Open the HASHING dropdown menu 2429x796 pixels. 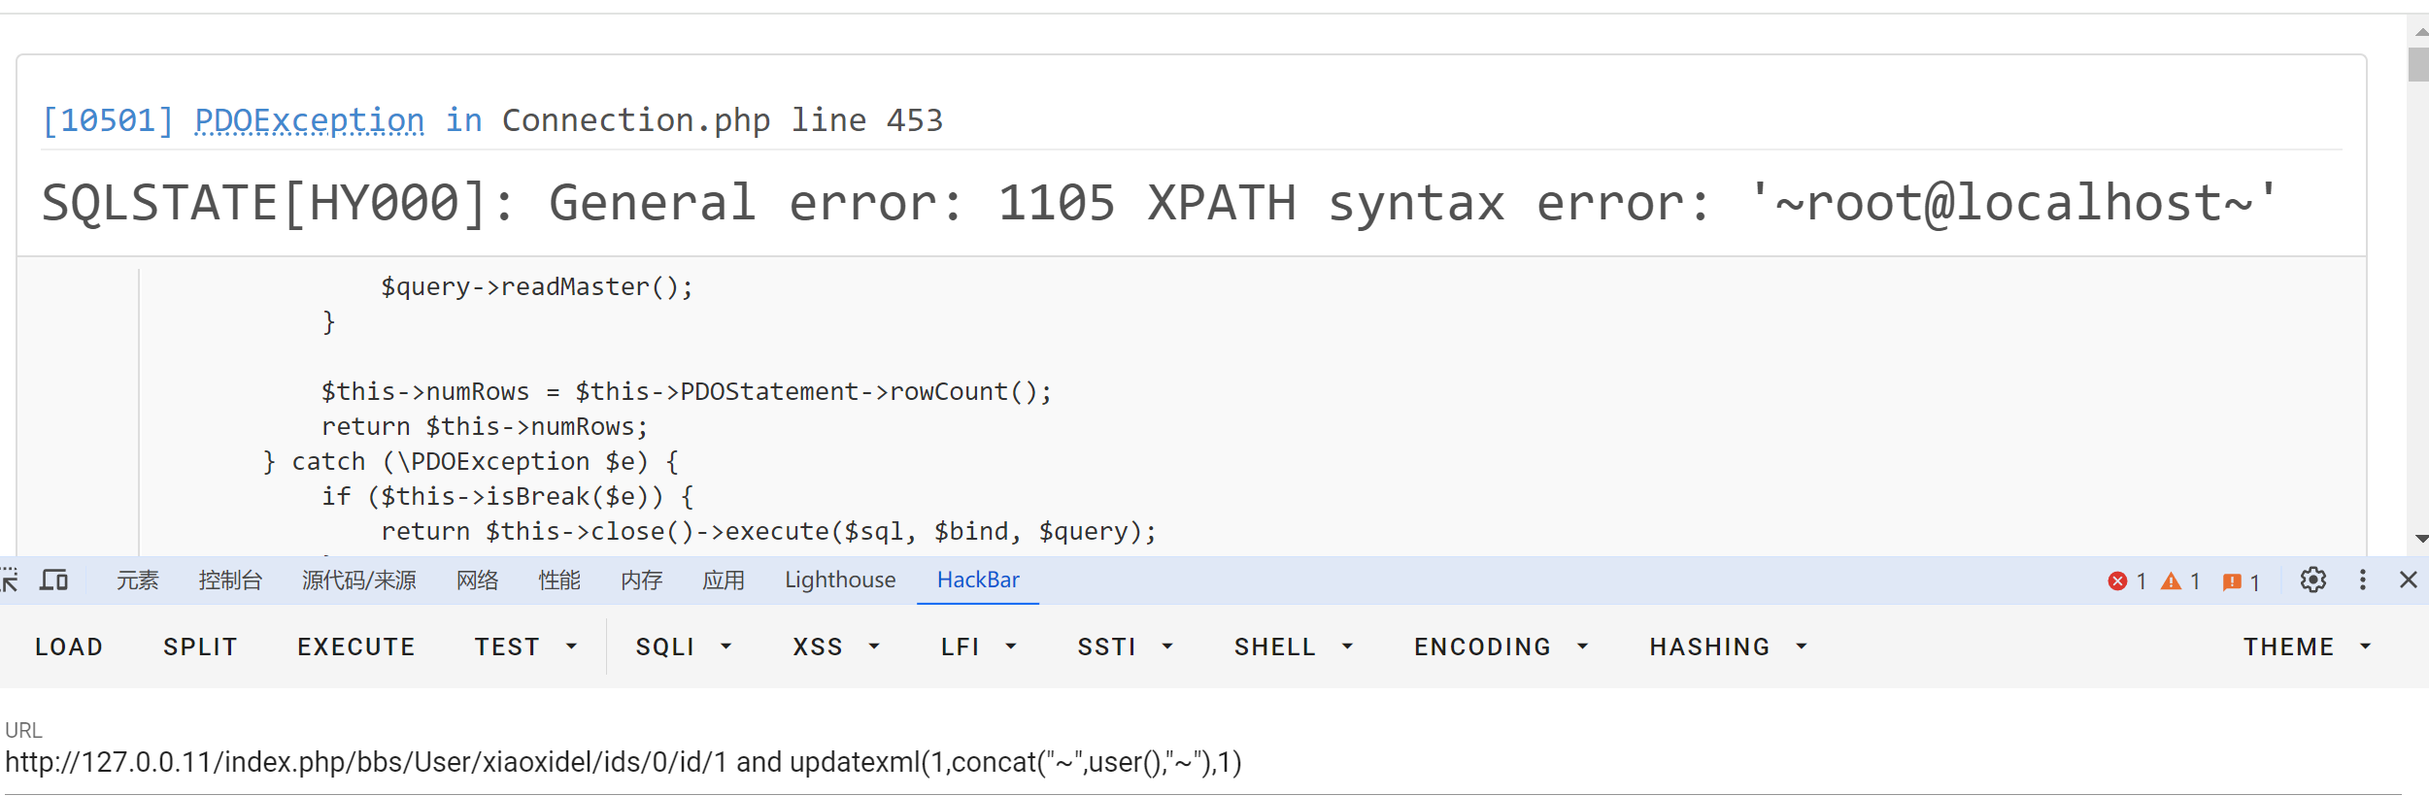[x=1729, y=647]
